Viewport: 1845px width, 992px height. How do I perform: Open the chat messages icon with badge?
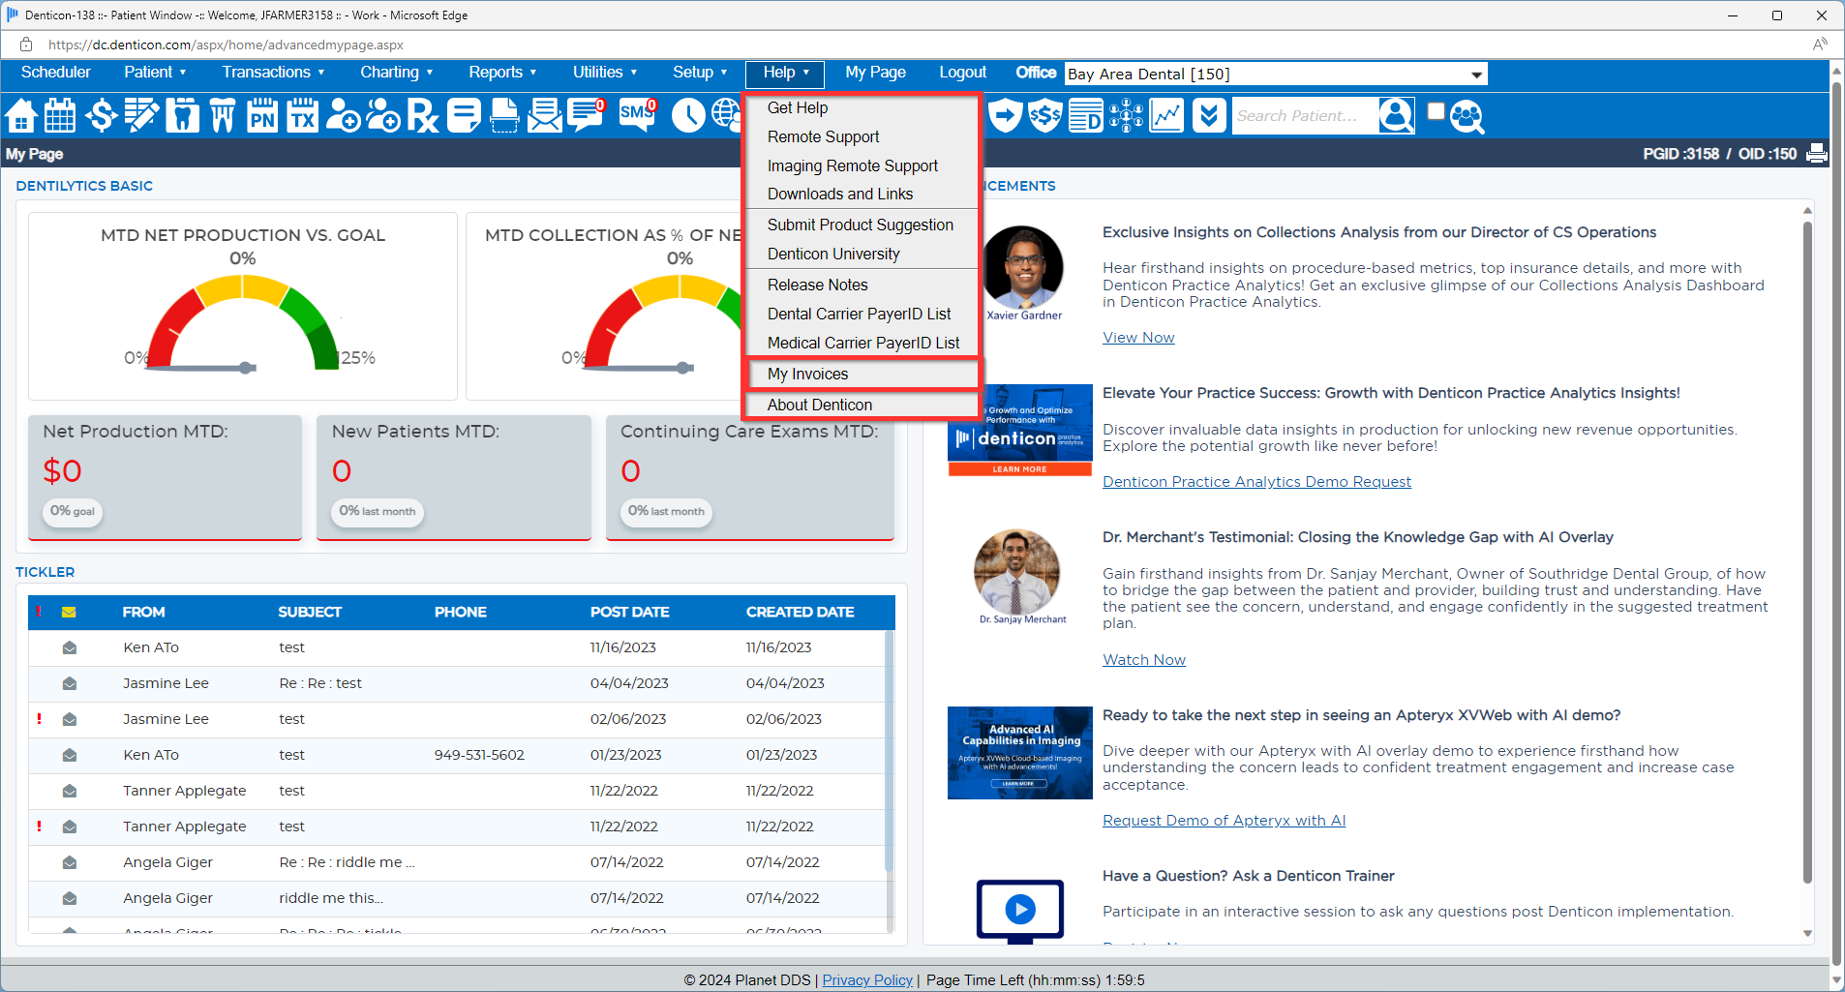pyautogui.click(x=587, y=116)
